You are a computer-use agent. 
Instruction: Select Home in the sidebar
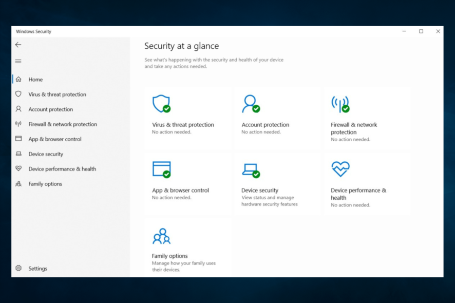35,80
